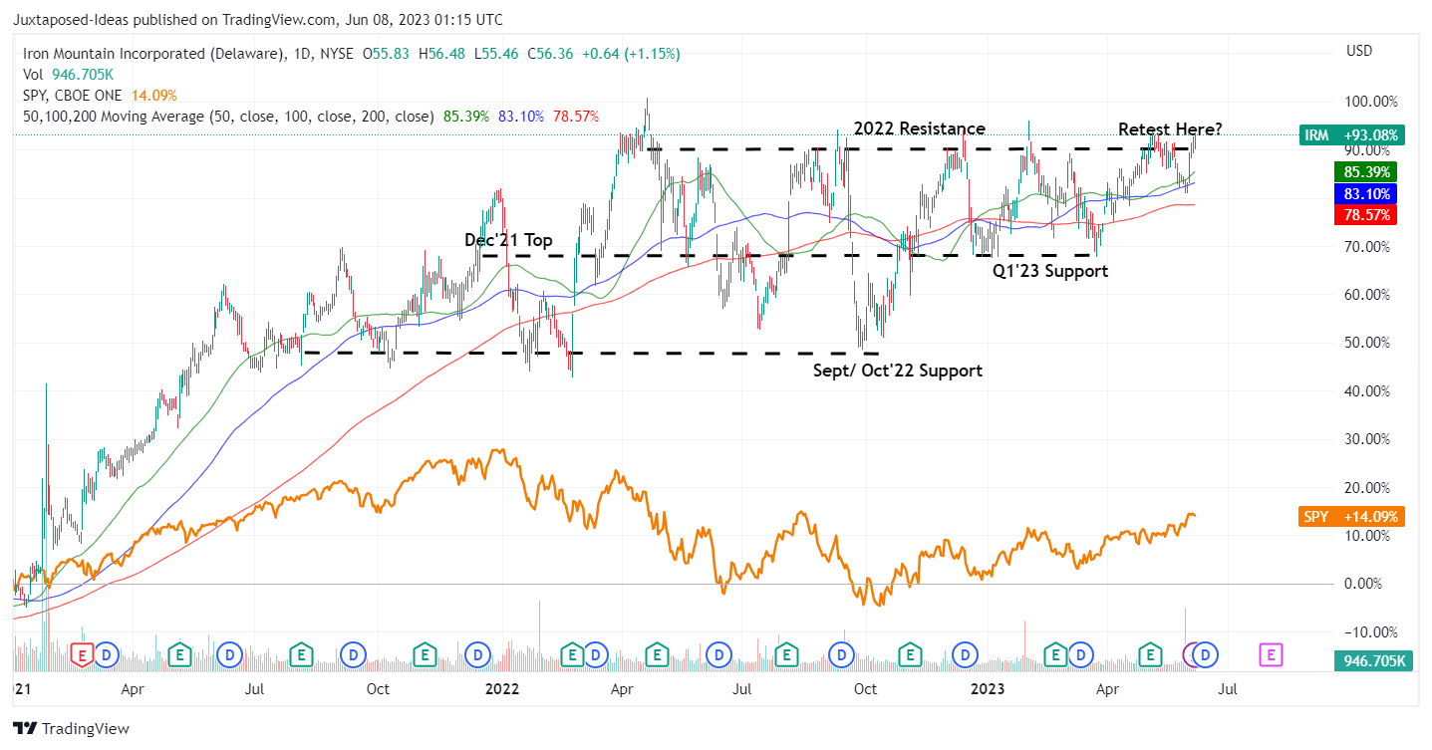This screenshot has height=750, width=1432.
Task: Open the USD currency selector
Action: [x=1359, y=51]
